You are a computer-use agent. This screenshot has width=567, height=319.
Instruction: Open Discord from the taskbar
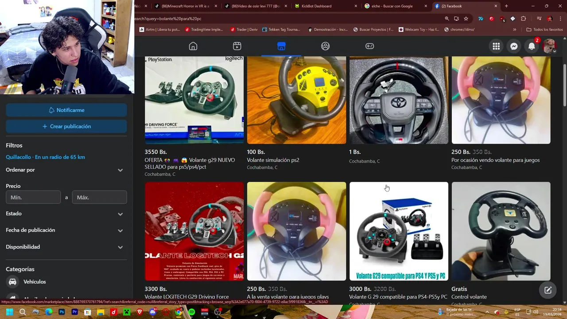click(x=153, y=312)
